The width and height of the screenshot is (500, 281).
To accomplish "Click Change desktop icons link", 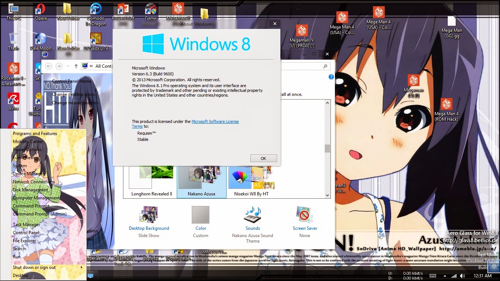I will pos(73,94).
